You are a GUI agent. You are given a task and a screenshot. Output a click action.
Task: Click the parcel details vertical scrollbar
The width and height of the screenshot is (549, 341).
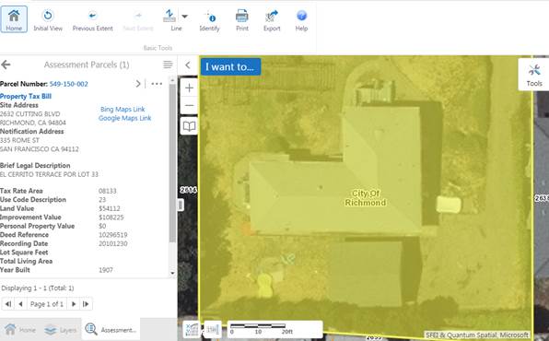(172, 163)
